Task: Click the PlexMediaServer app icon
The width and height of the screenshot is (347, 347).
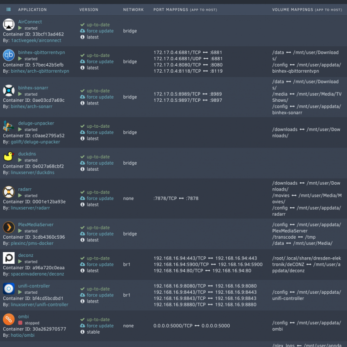Action: pyautogui.click(x=9, y=227)
